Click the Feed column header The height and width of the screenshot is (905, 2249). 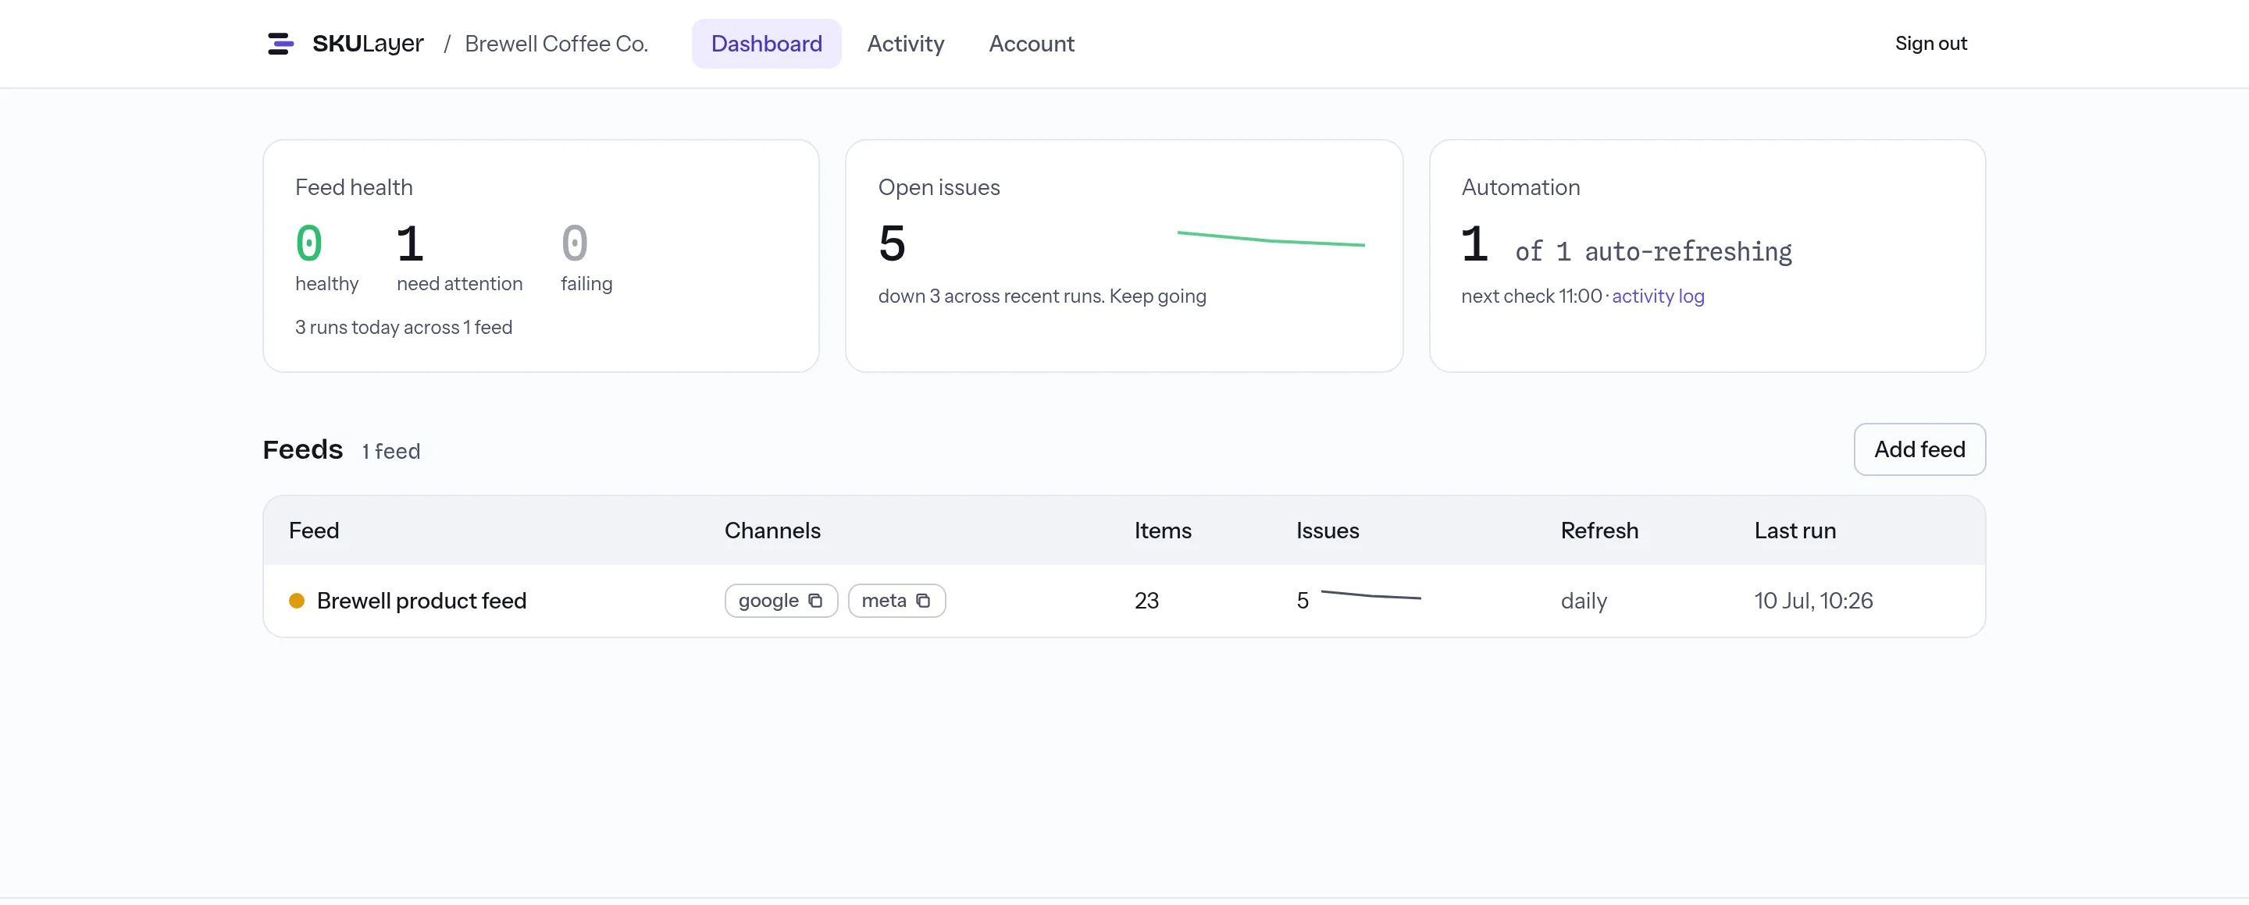click(313, 531)
